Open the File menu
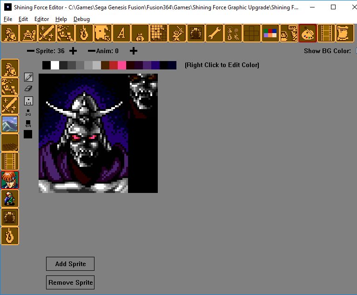Screen dimensions: 357x295 tap(8, 19)
